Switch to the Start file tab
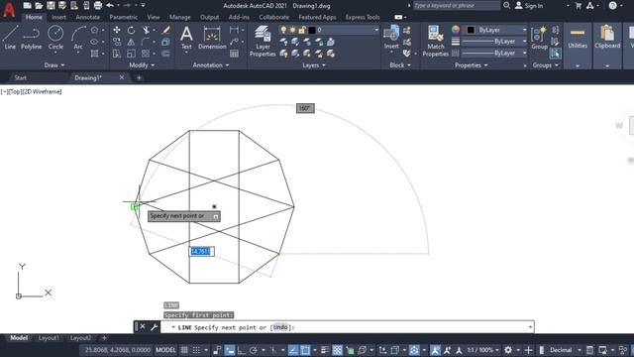Image resolution: width=634 pixels, height=357 pixels. point(20,77)
